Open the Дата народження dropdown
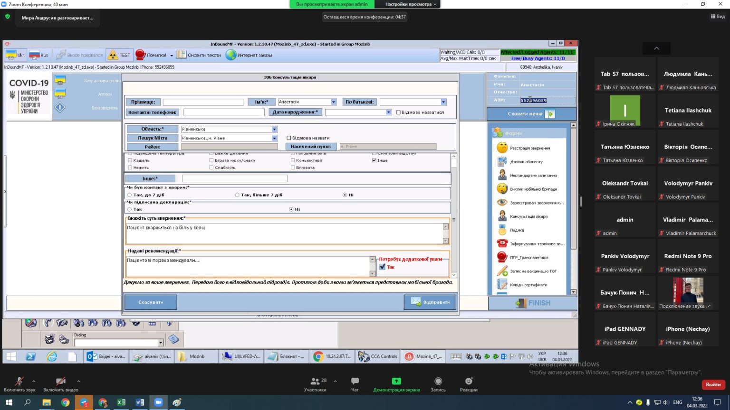This screenshot has height=410, width=730. tap(389, 112)
